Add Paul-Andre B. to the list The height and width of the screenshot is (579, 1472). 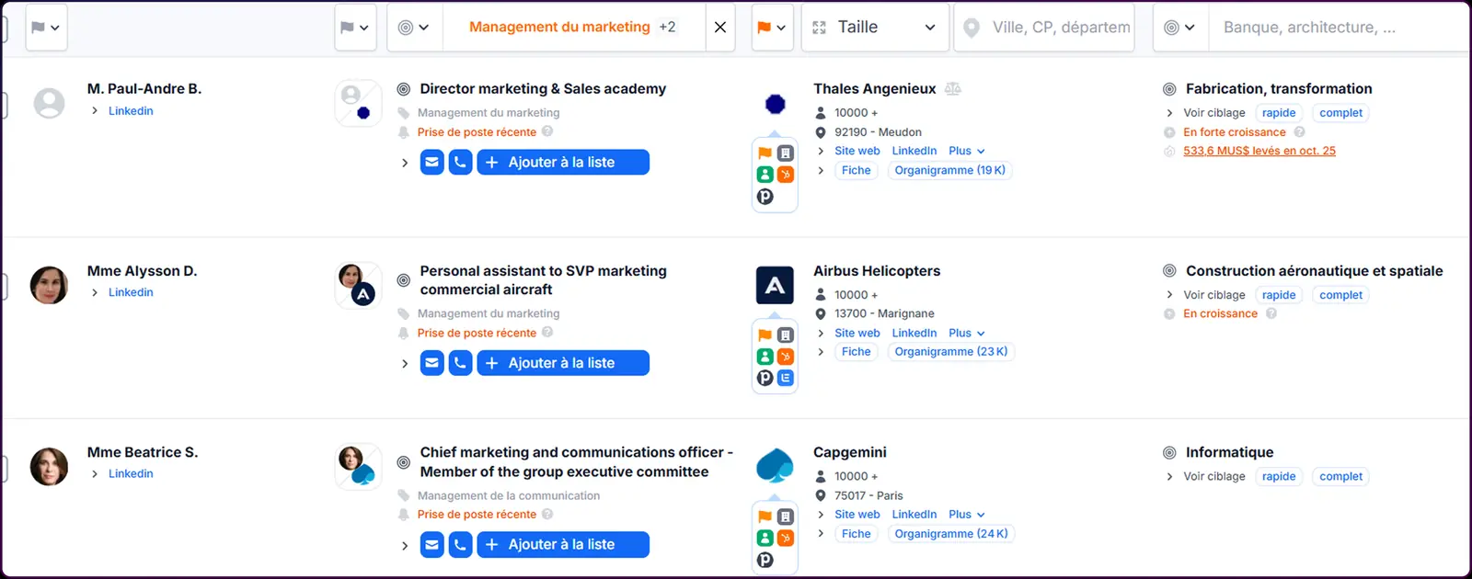tap(563, 163)
